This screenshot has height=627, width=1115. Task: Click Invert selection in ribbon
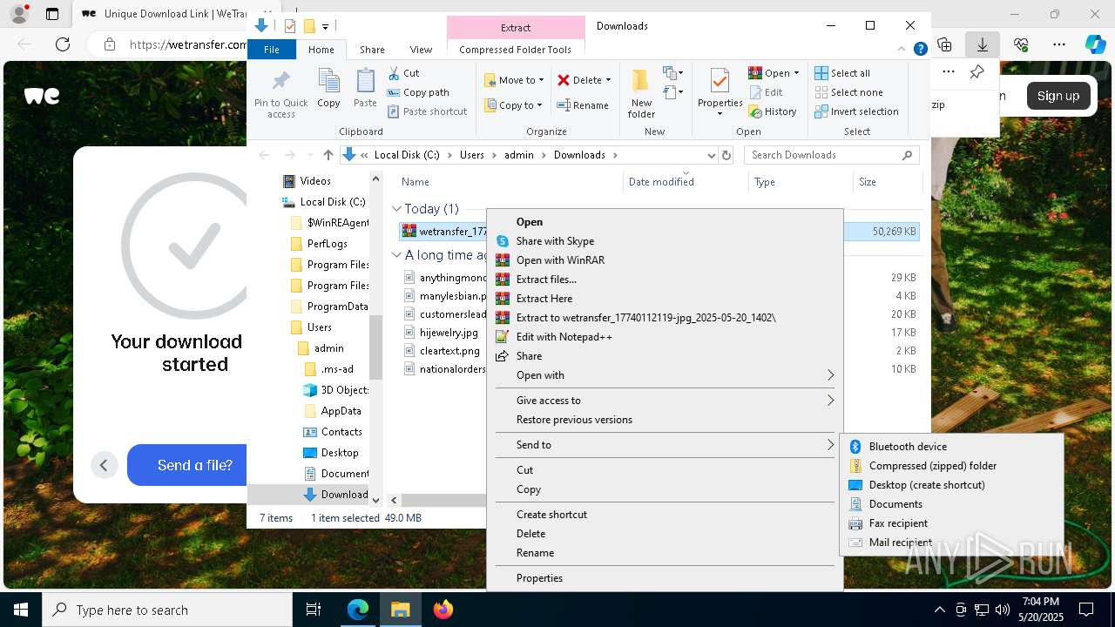click(x=856, y=111)
